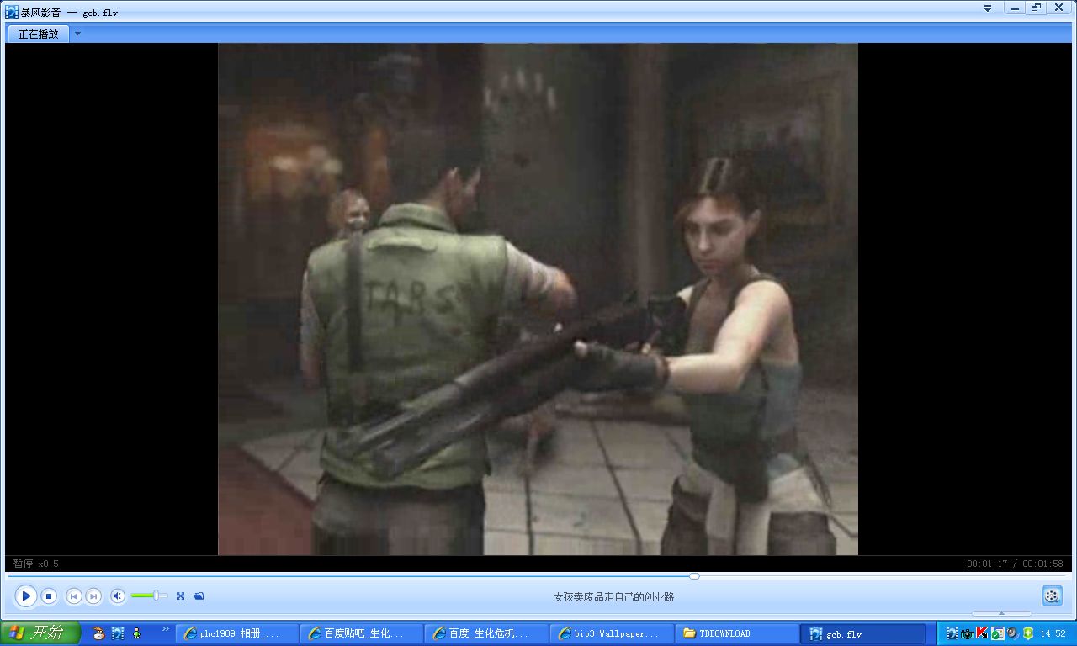Skip to the previous track
This screenshot has width=1077, height=646.
pyautogui.click(x=74, y=596)
